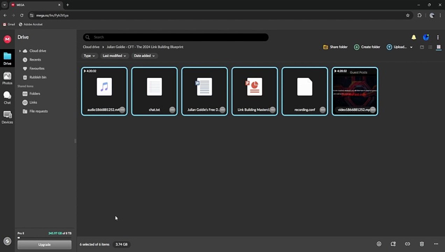
Task: Open the Drive section icon
Action: coord(7,58)
